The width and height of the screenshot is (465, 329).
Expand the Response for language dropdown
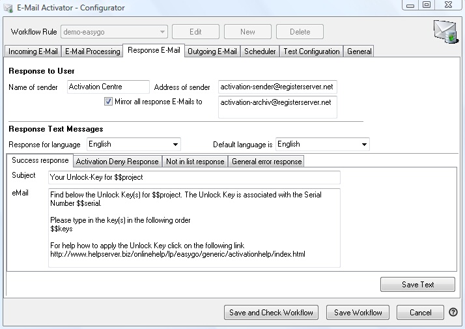pos(133,144)
